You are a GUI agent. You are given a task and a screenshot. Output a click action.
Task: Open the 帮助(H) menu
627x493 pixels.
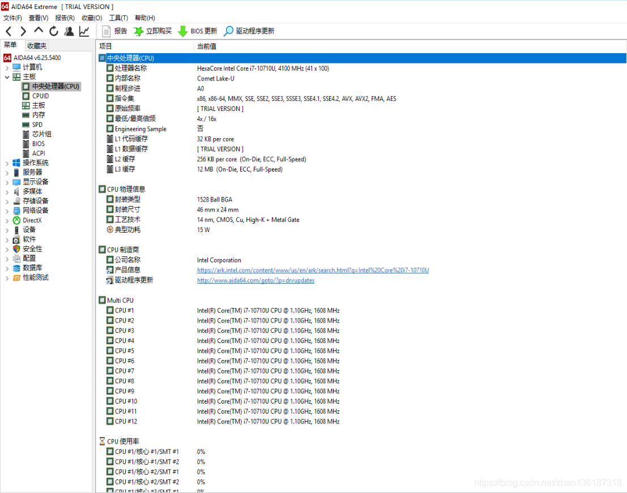click(x=145, y=18)
